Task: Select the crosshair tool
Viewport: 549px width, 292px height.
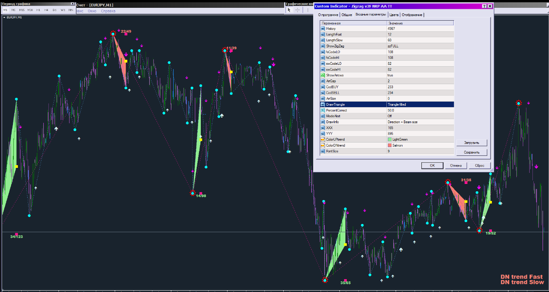Action: 298,10
